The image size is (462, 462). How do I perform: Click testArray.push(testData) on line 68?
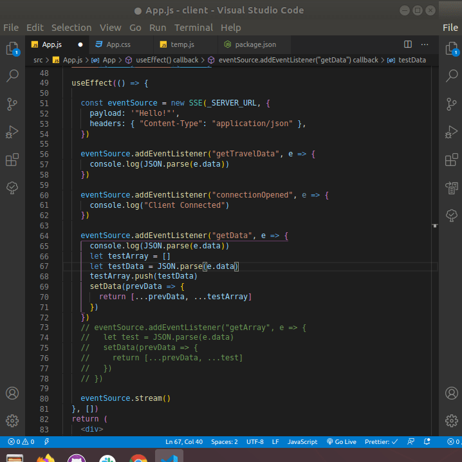143,276
